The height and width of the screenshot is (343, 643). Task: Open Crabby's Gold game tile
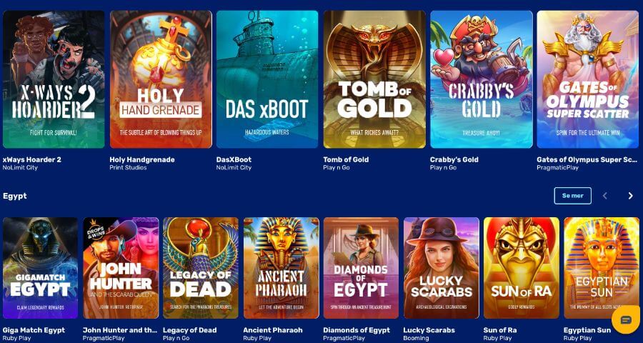(482, 79)
